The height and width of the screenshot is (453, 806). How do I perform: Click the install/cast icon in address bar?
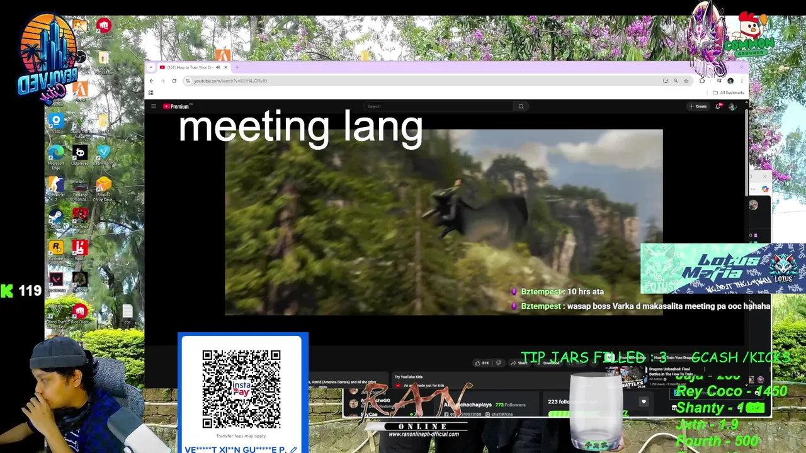(x=666, y=81)
